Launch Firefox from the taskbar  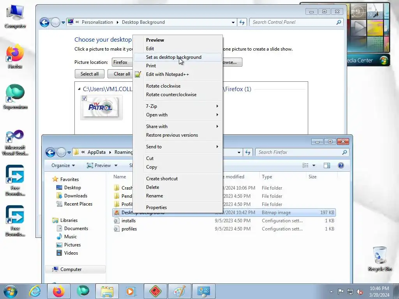click(58, 291)
